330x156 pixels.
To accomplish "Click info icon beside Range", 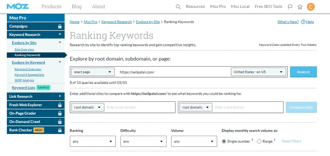I will [275, 140].
